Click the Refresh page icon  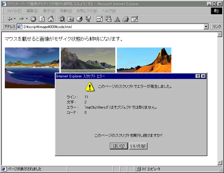point(42,19)
